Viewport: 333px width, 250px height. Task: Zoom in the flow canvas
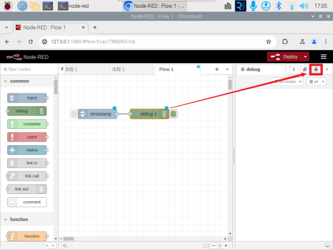pyautogui.click(x=226, y=246)
